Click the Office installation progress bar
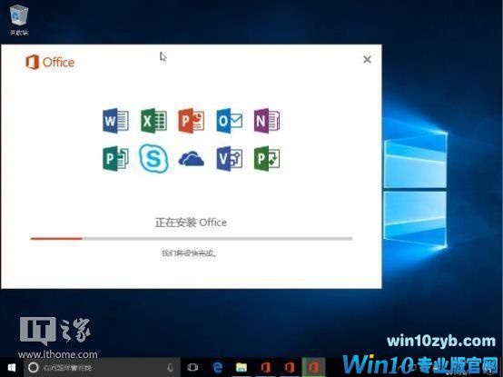This screenshot has width=503, height=377. (x=192, y=239)
